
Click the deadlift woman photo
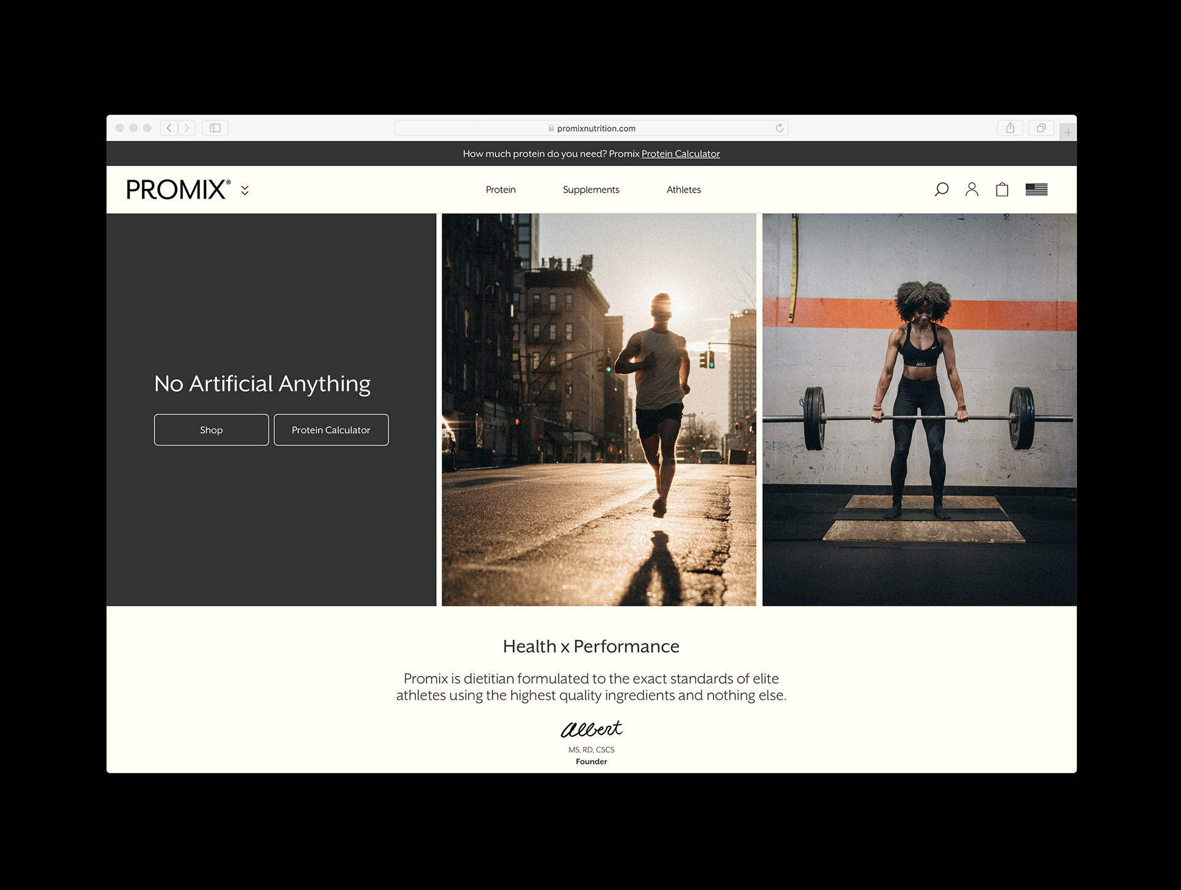click(x=920, y=410)
